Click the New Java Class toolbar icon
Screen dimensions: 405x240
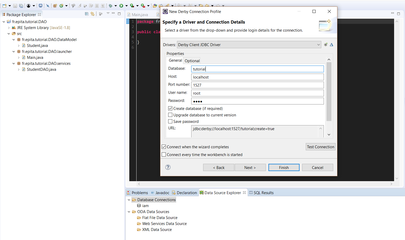pyautogui.click(x=61, y=6)
